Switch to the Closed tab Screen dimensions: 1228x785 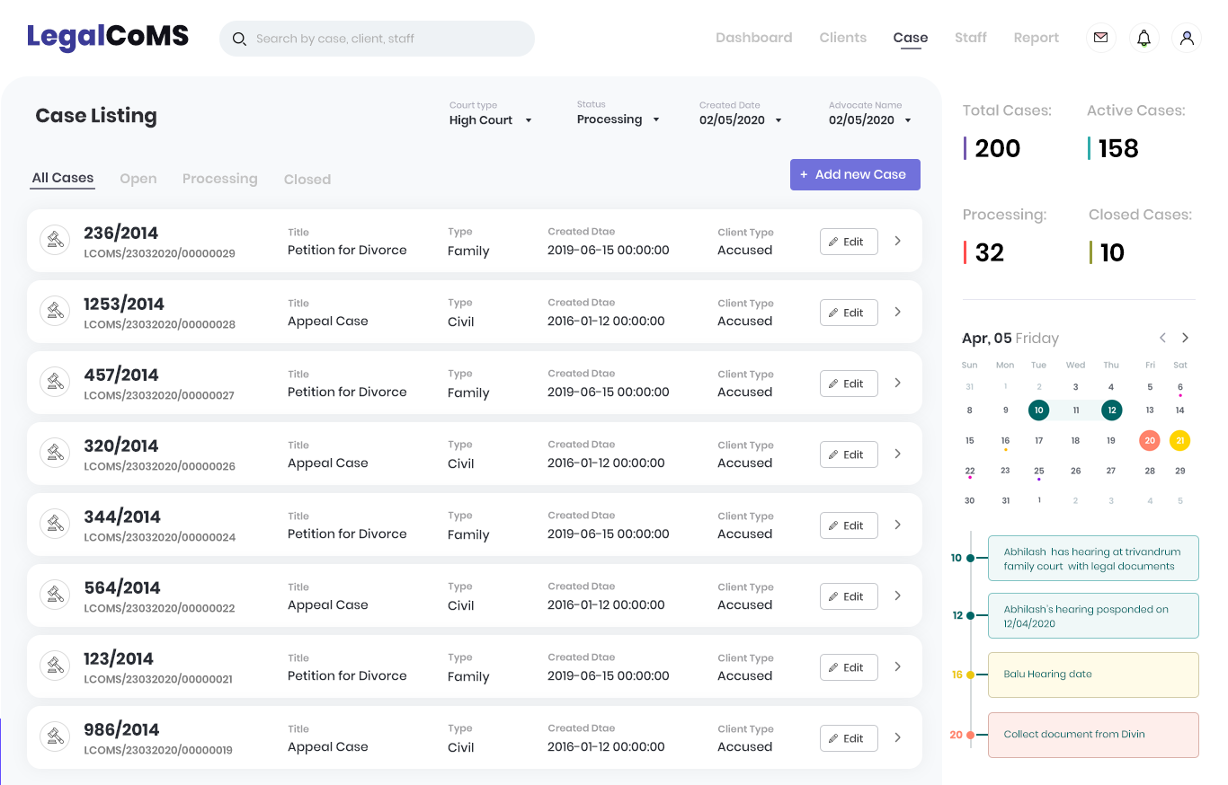pos(307,179)
